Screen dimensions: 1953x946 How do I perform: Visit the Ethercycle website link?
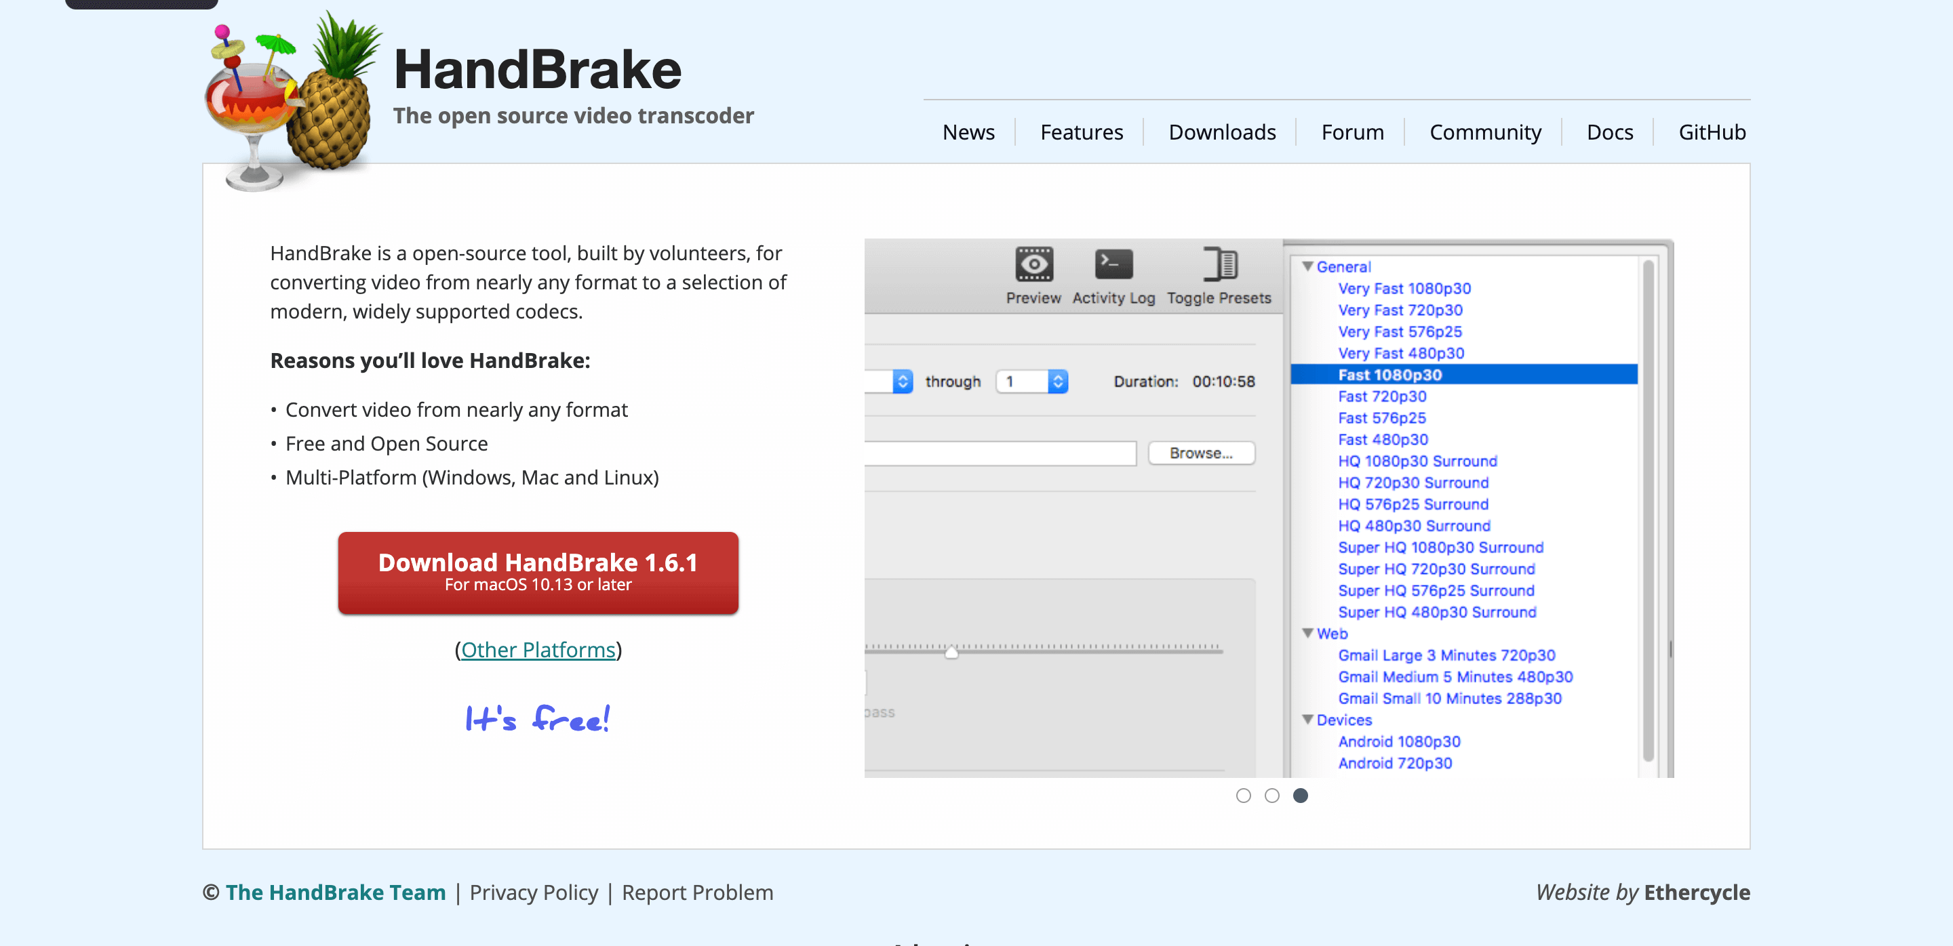click(x=1697, y=892)
